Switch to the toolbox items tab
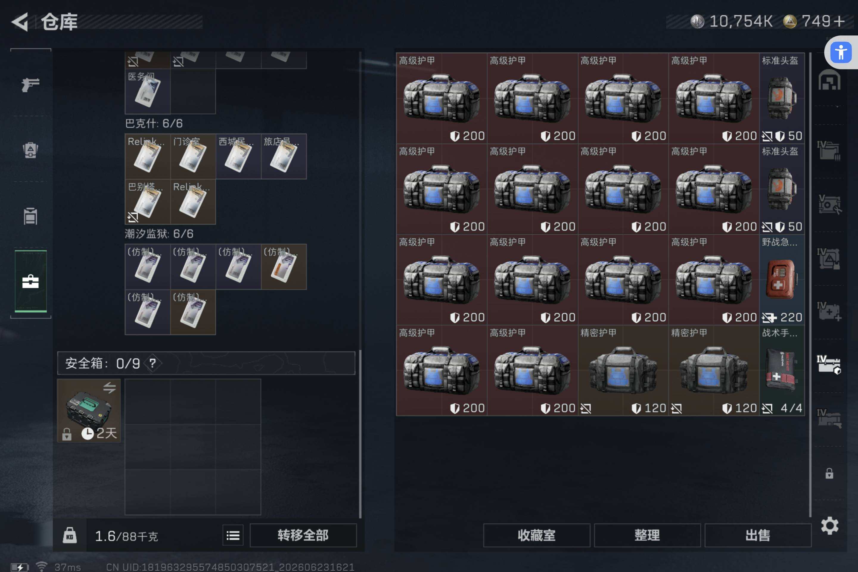Screen dimensions: 858x572 pos(31,281)
